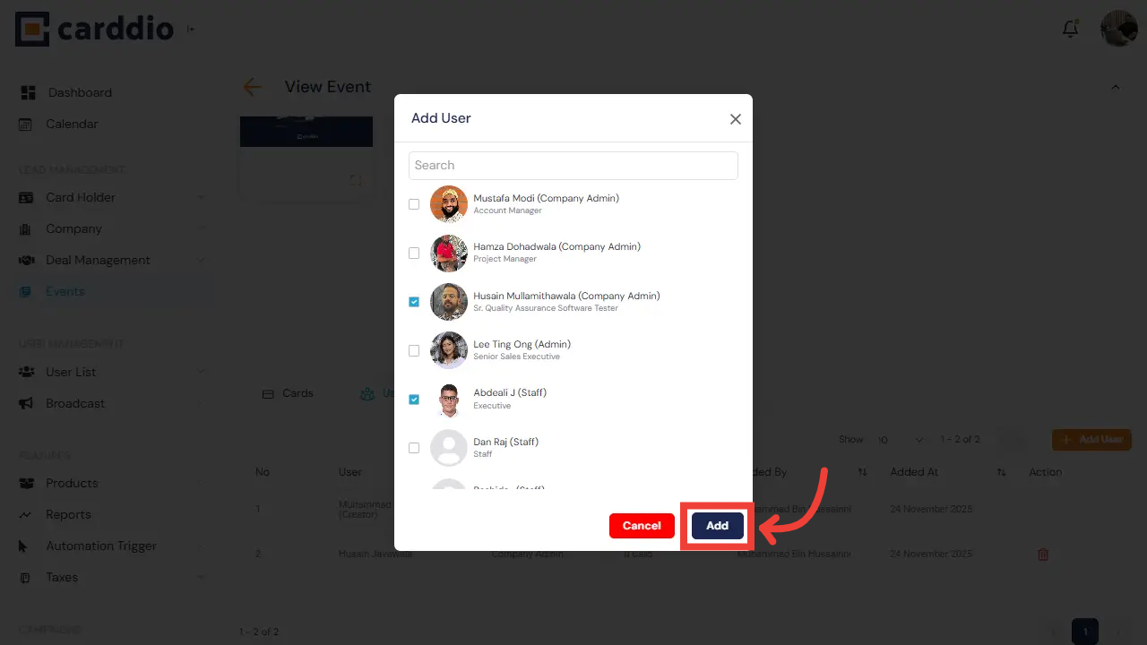Viewport: 1147px width, 645px height.
Task: Cancel the Add User dialog
Action: point(642,526)
